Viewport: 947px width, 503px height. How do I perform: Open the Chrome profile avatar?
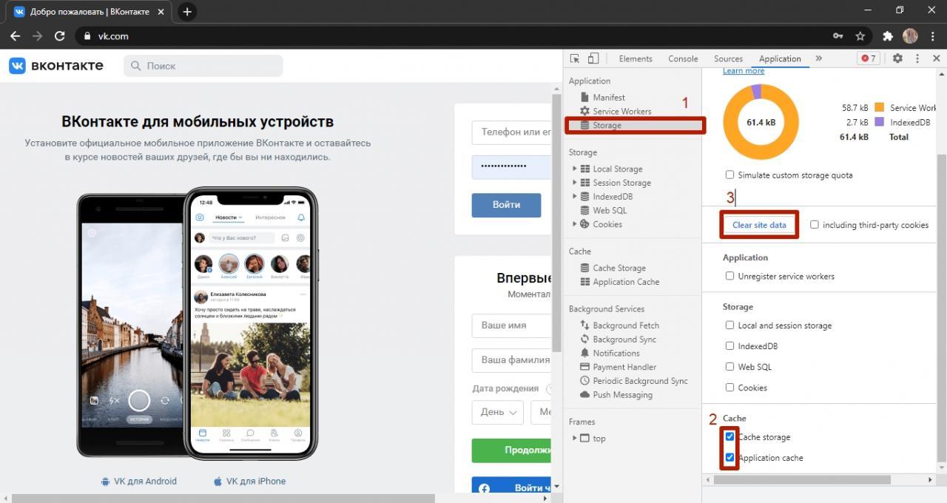(910, 36)
